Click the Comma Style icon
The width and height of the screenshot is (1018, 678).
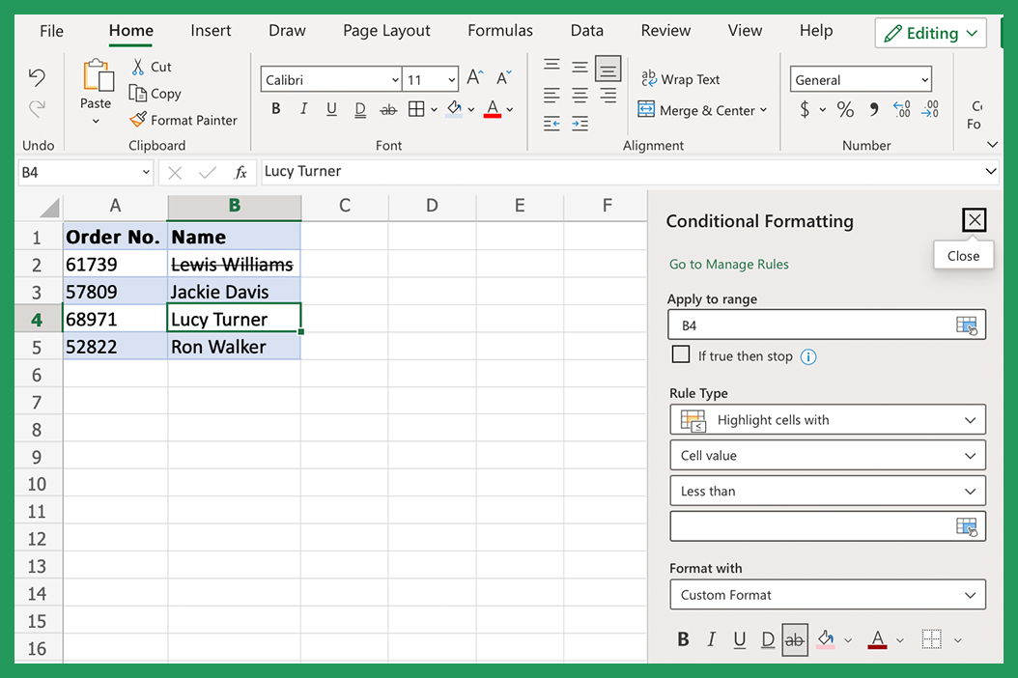click(x=874, y=110)
